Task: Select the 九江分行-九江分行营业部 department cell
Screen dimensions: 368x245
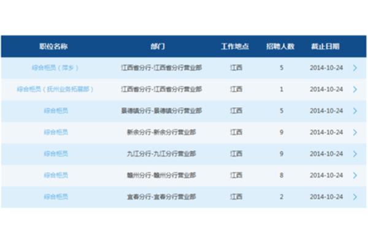Action: [x=161, y=154]
